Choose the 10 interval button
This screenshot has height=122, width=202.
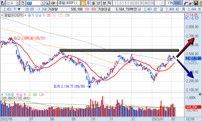(131, 3)
